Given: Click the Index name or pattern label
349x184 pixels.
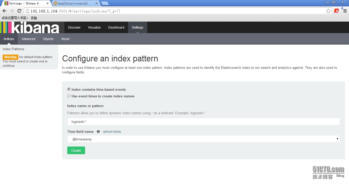Looking at the screenshot, I should point(85,106).
